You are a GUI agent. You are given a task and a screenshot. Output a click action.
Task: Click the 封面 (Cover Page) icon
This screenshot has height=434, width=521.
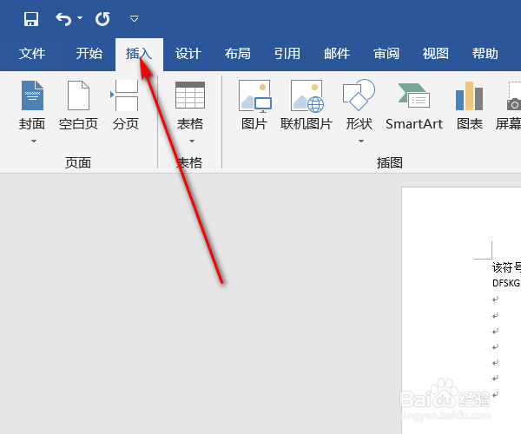(x=32, y=95)
